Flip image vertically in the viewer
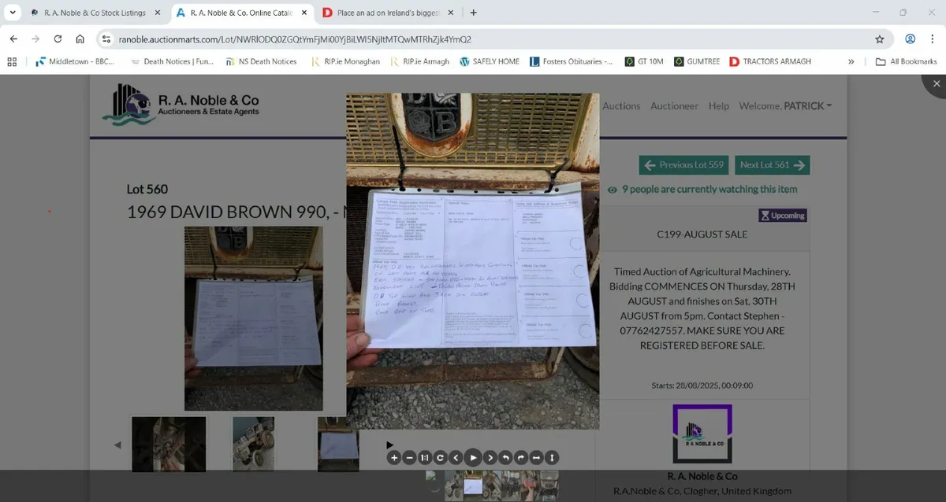This screenshot has height=502, width=946. coord(552,457)
